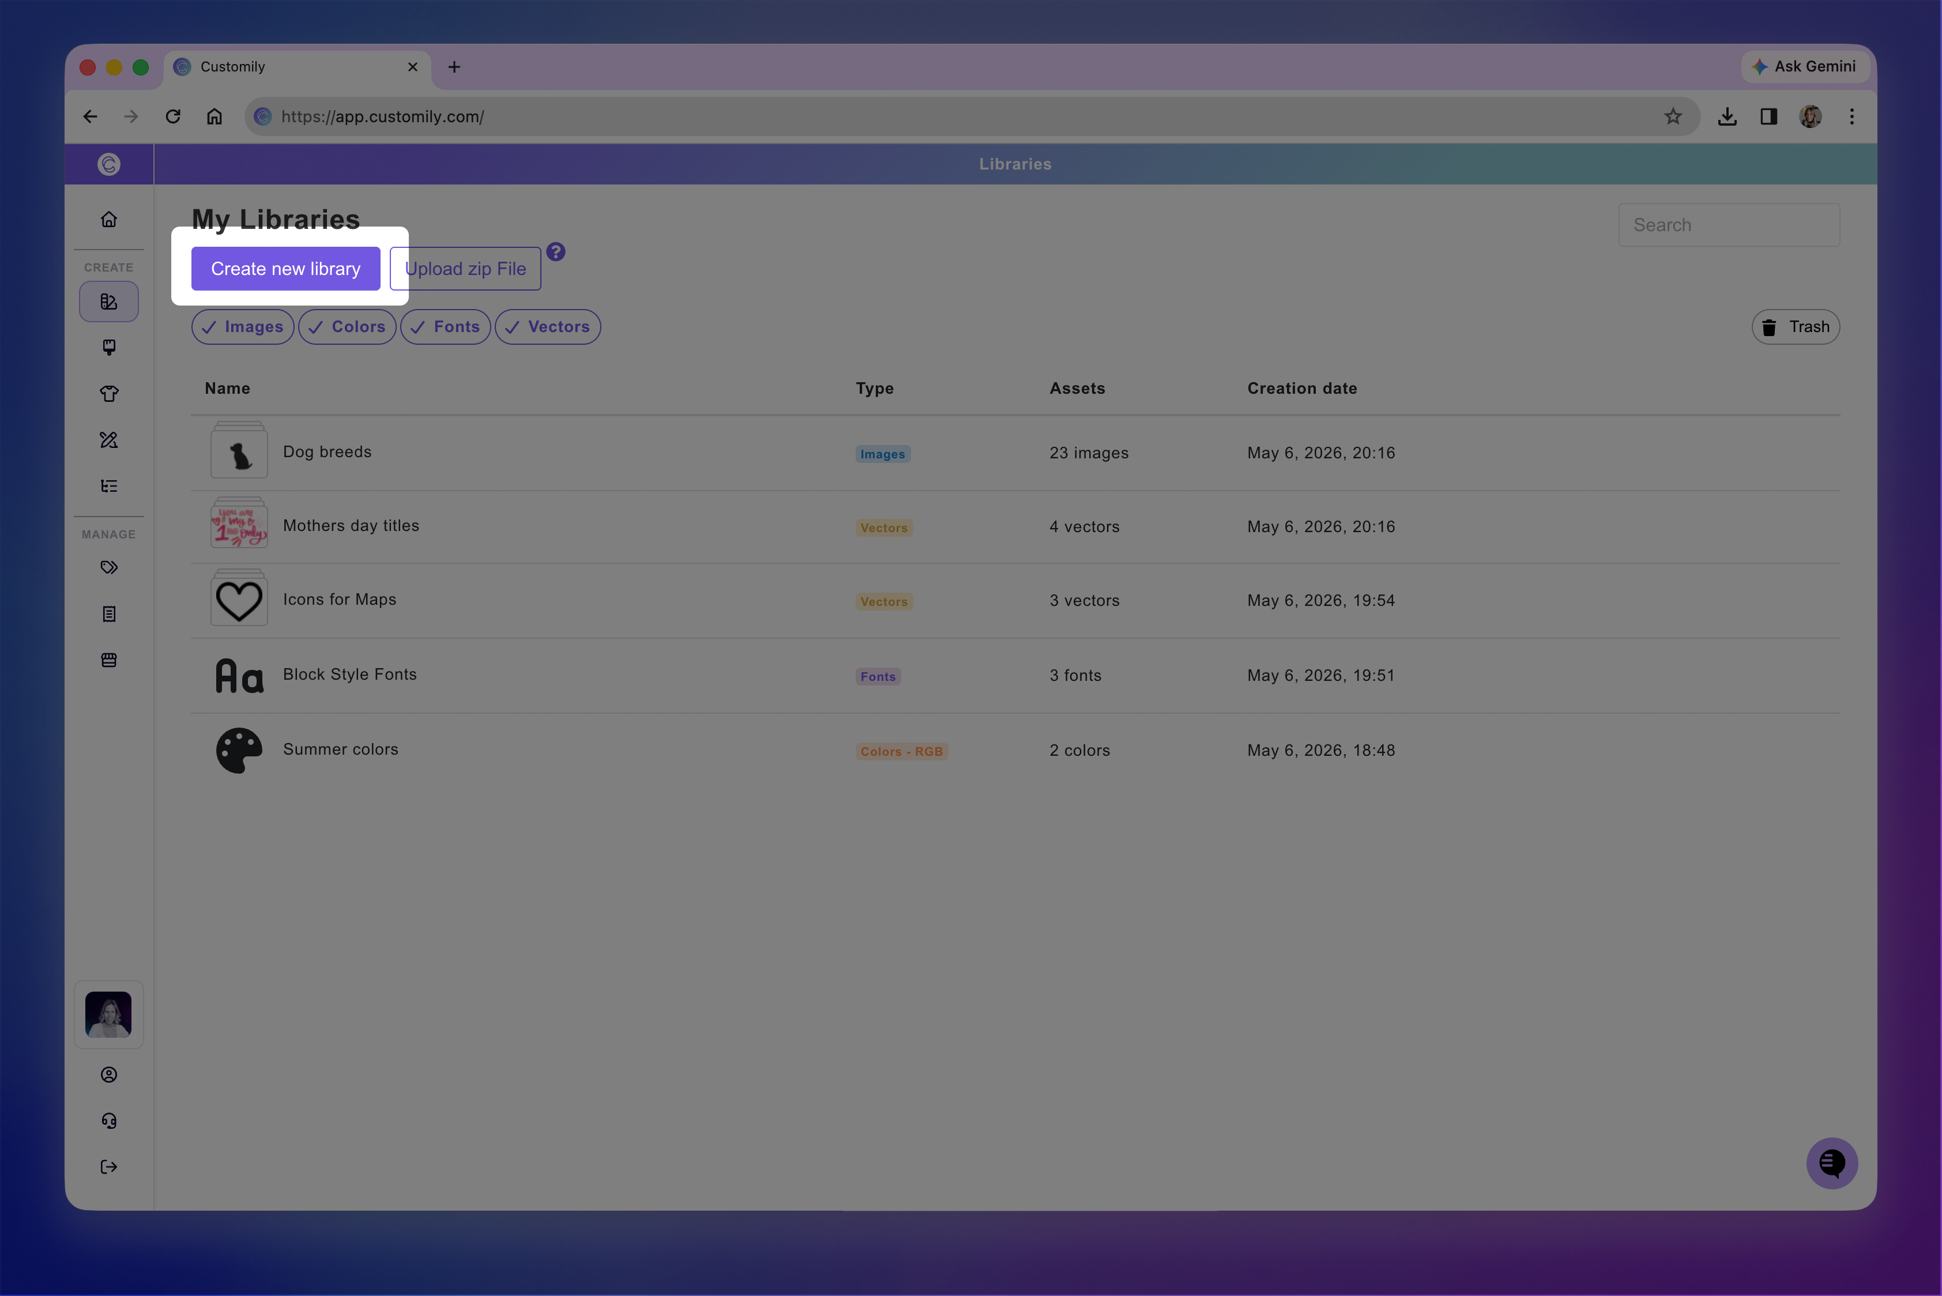The width and height of the screenshot is (1942, 1296).
Task: Open the Dog breeds library name
Action: click(x=328, y=452)
